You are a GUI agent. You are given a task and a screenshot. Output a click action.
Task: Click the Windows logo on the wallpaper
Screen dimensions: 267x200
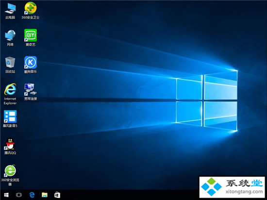point(206,101)
